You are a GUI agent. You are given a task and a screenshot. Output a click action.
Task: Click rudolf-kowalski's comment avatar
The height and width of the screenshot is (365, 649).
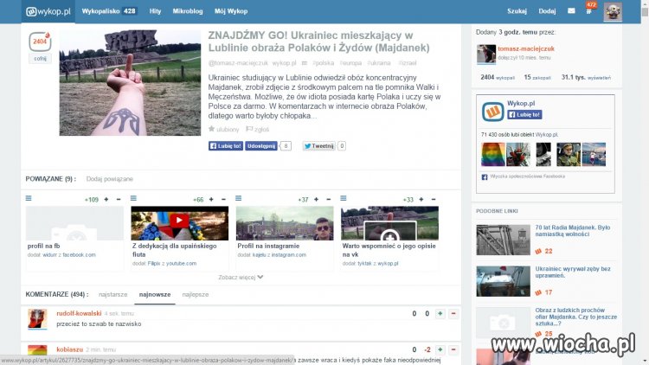point(37,318)
